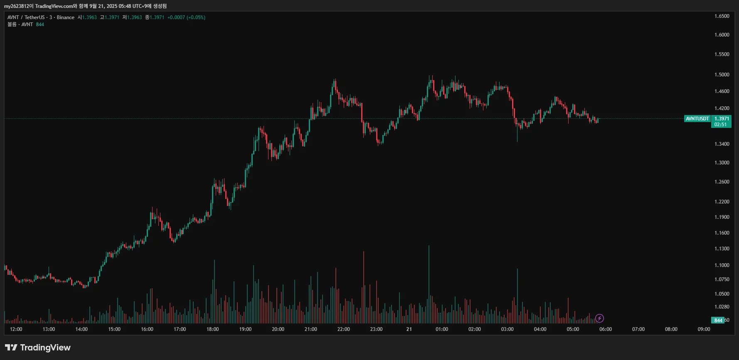Click the 1.5000 price scale label
This screenshot has height=360, width=739.
coord(722,75)
